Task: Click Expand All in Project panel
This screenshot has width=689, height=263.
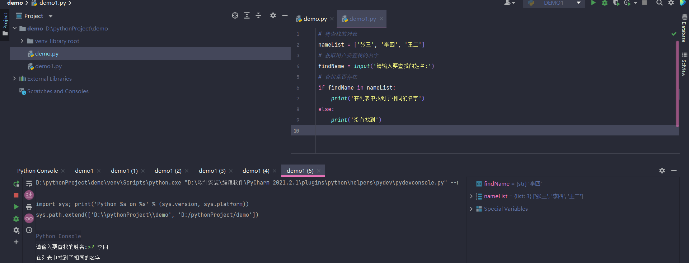Action: coord(247,15)
